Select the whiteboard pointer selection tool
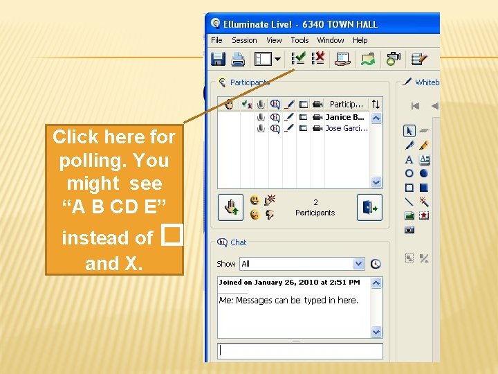 click(409, 131)
